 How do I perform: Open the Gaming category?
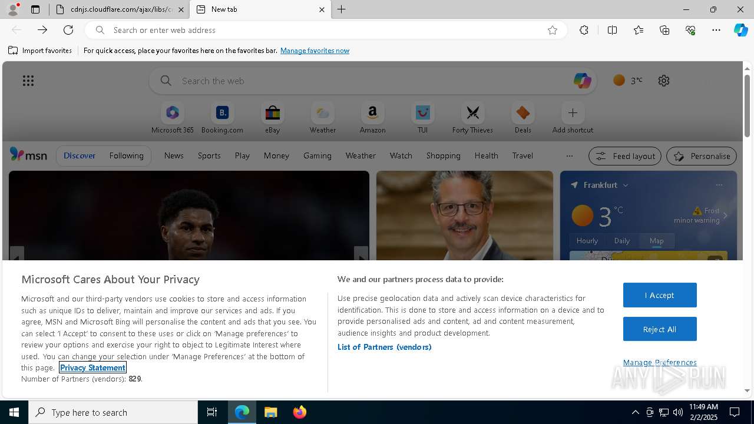coord(318,155)
